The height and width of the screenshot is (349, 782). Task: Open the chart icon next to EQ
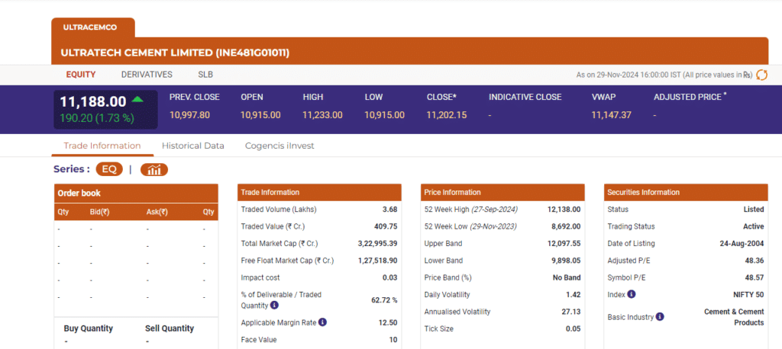pyautogui.click(x=154, y=170)
